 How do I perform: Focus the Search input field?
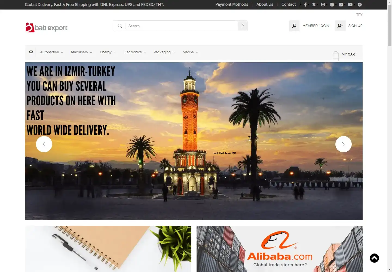(x=181, y=26)
